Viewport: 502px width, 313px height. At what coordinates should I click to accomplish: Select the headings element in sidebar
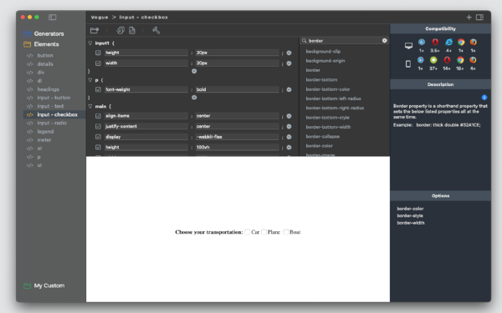48,89
